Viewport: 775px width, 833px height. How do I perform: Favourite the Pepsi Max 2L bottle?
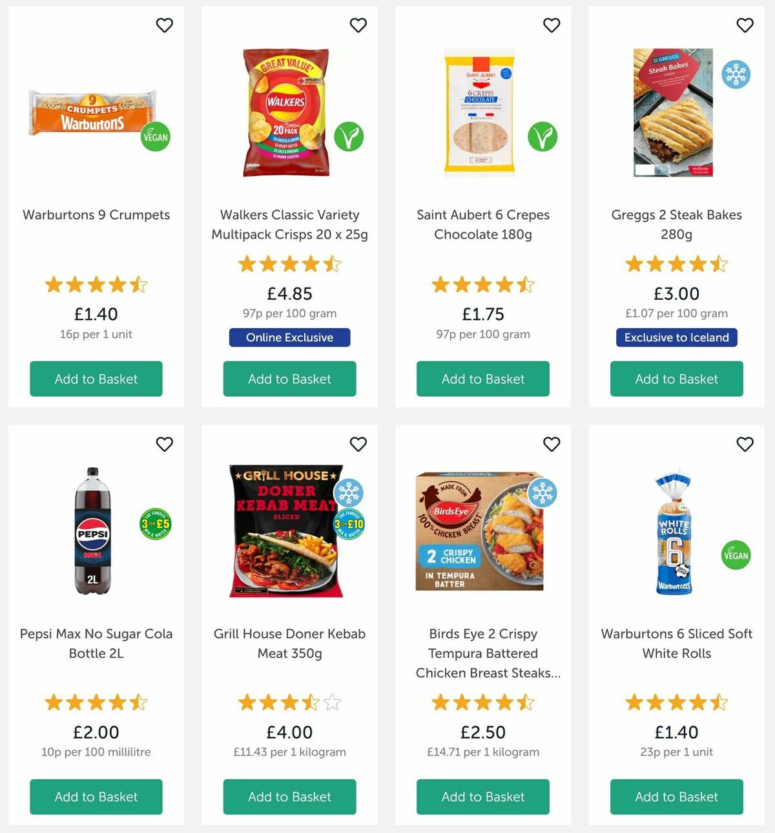[x=164, y=445]
